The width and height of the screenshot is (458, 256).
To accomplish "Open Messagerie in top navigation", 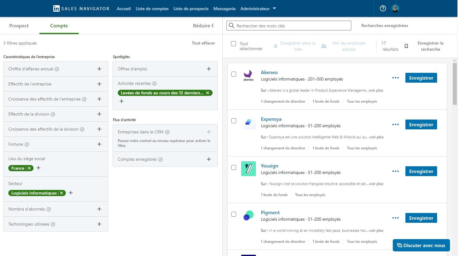I will coord(224,9).
